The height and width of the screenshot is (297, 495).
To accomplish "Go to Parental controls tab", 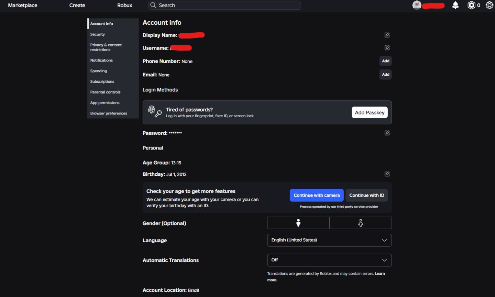I will (x=113, y=92).
